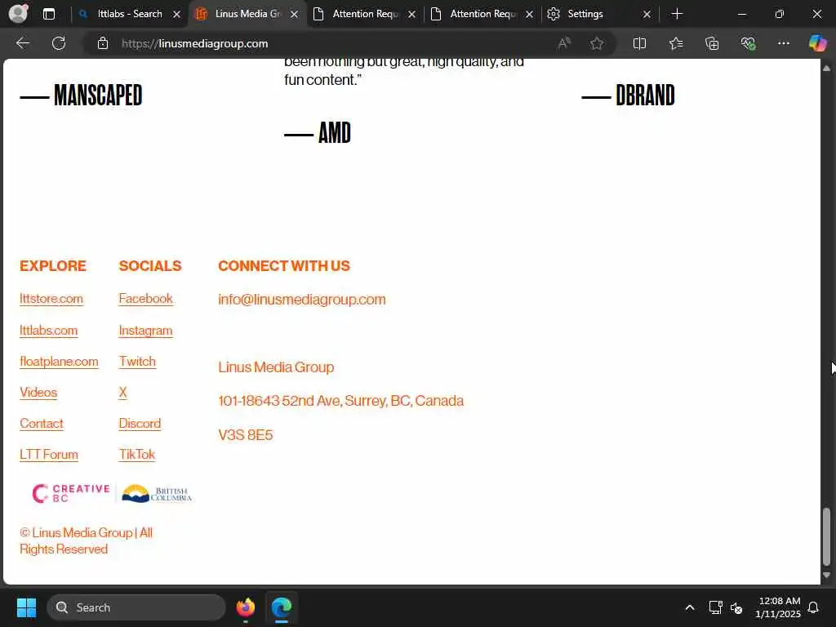Open the notifications bell icon

(x=813, y=607)
